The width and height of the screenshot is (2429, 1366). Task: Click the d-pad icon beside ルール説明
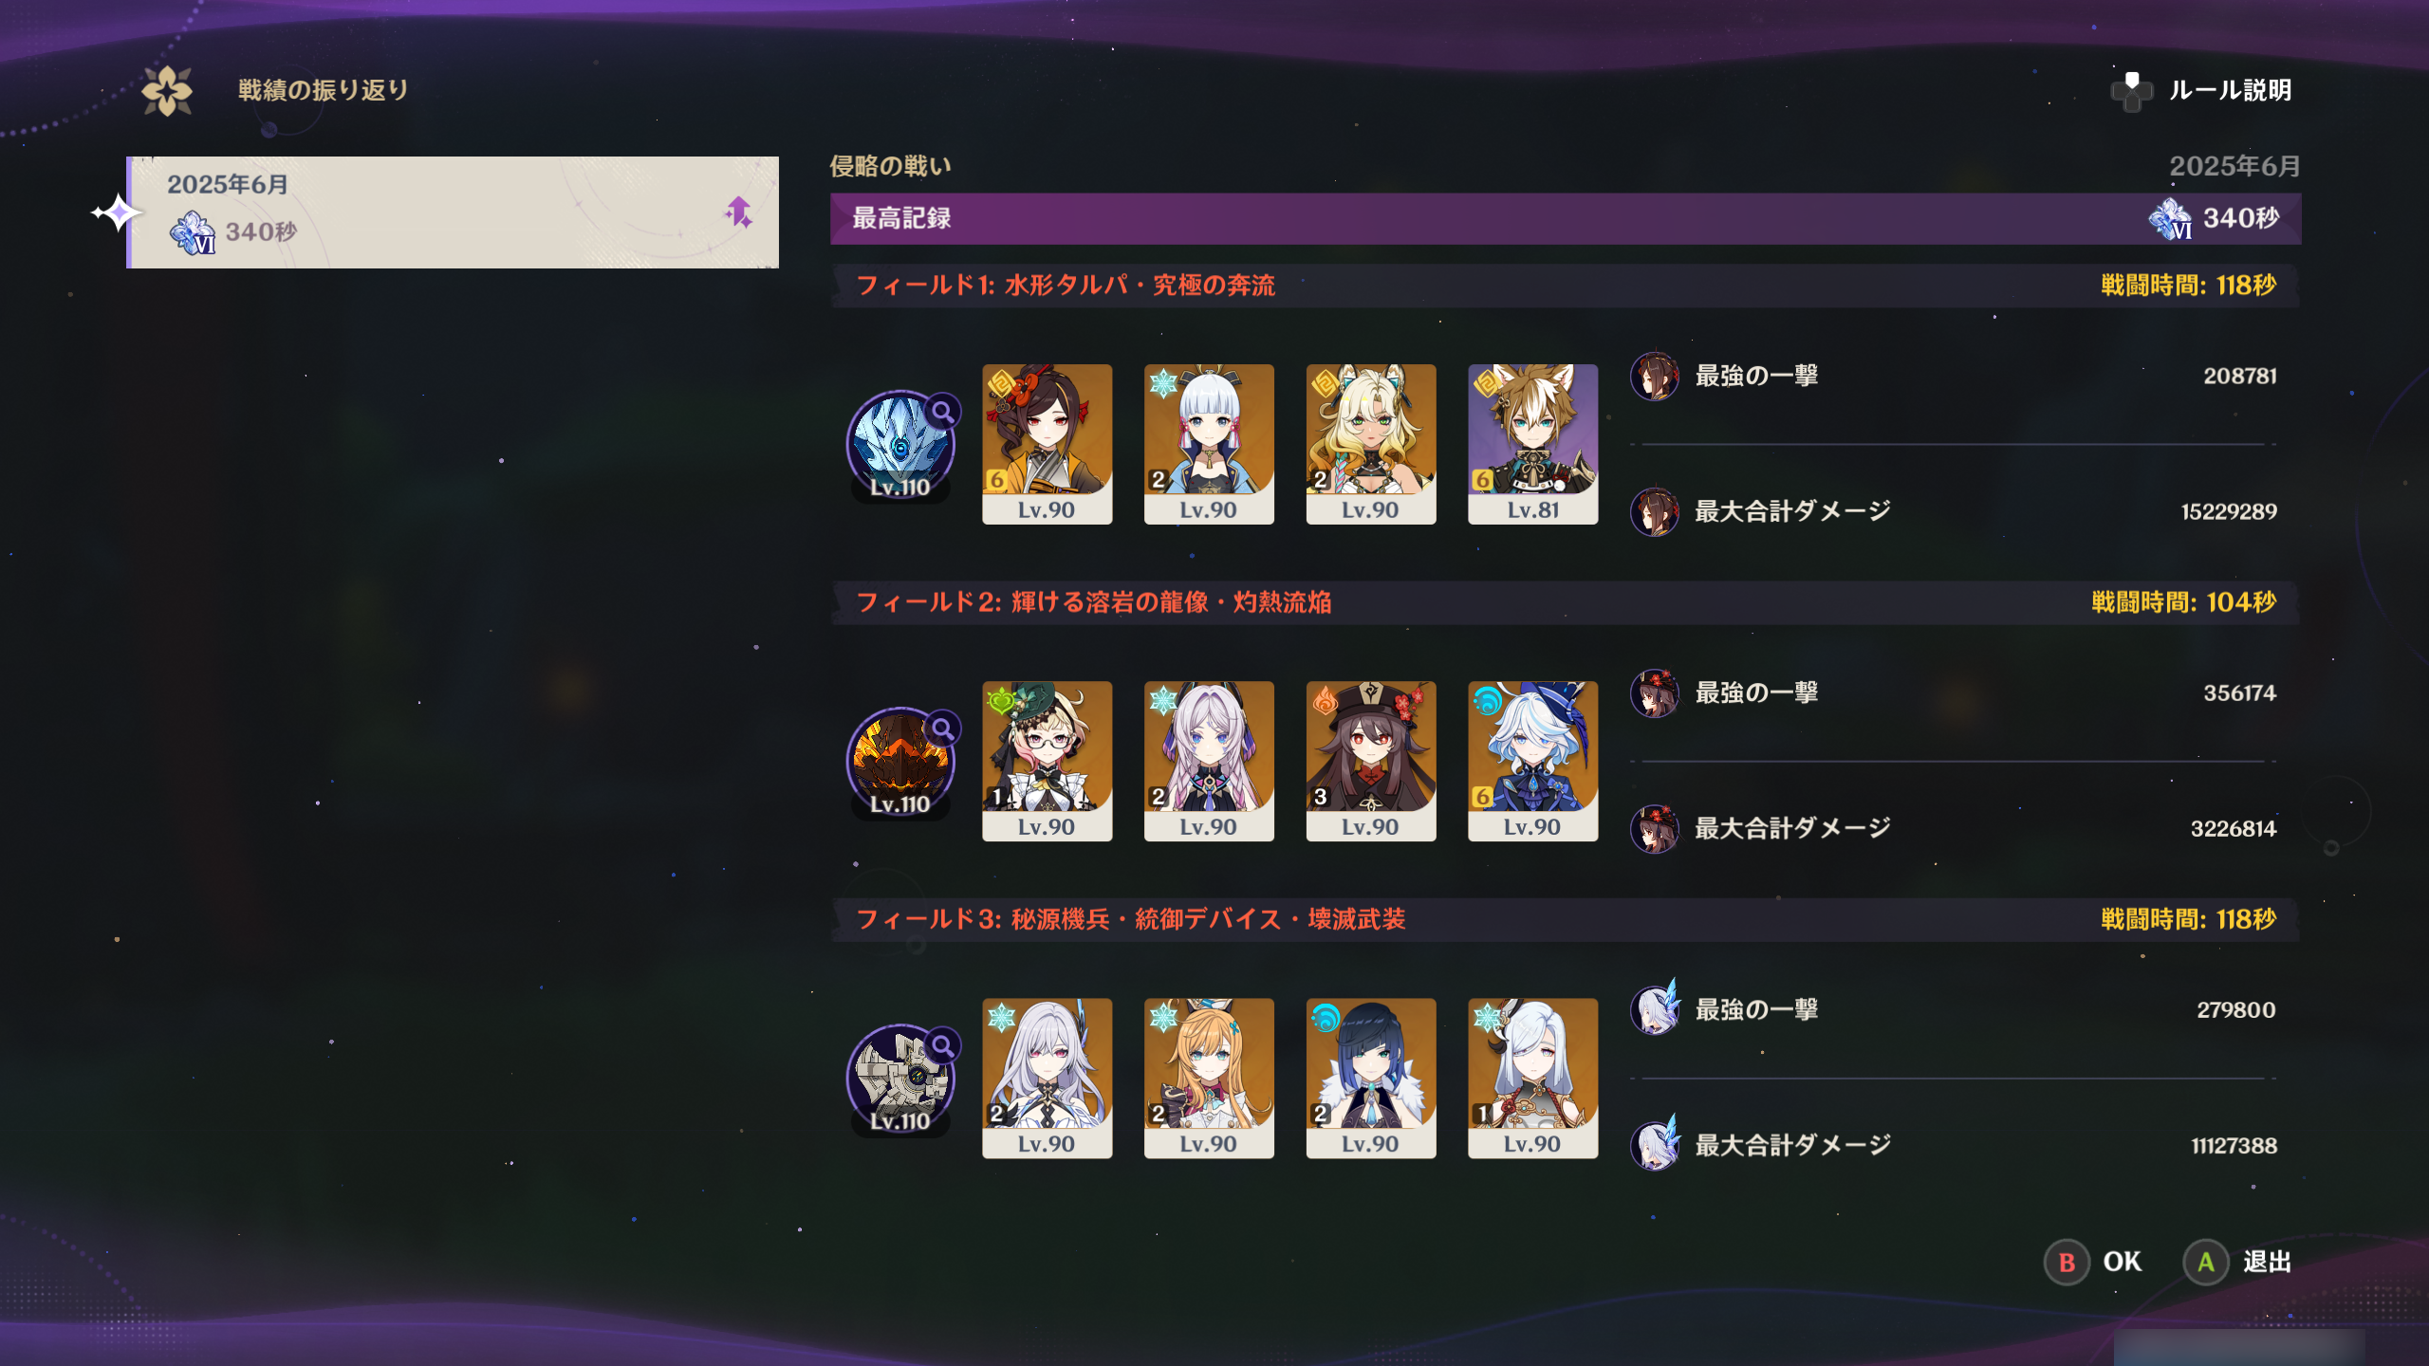pos(2131,91)
